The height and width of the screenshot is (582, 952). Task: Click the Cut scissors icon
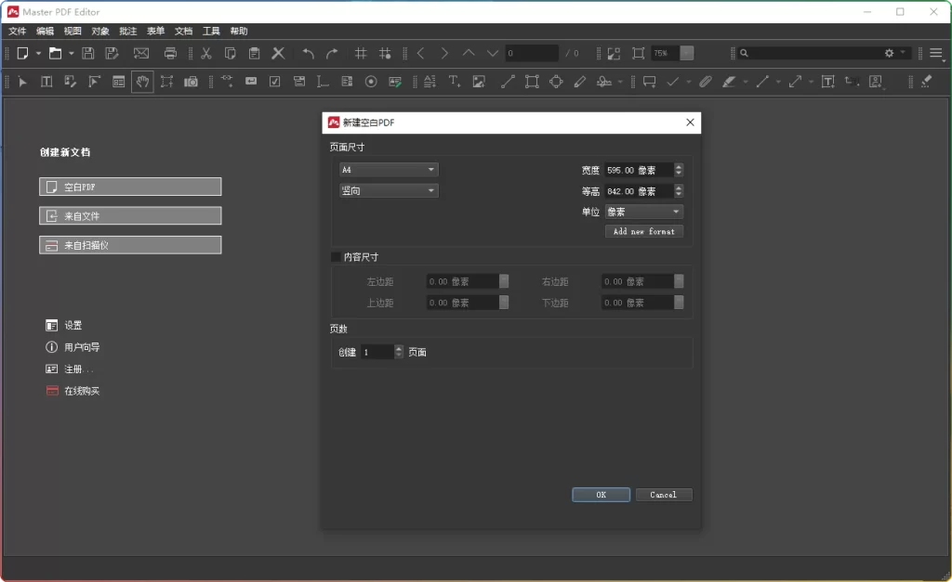(206, 53)
